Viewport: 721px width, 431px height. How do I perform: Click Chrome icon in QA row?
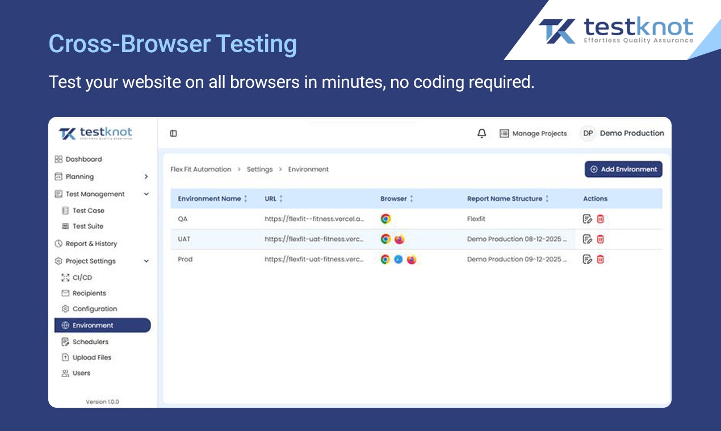click(385, 219)
